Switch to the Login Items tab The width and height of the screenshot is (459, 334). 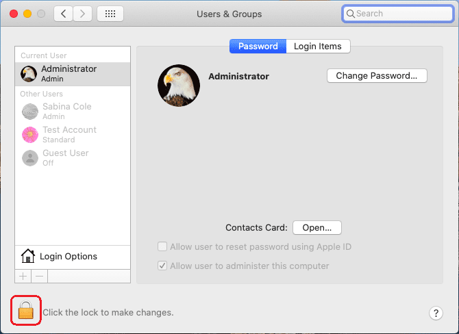318,47
